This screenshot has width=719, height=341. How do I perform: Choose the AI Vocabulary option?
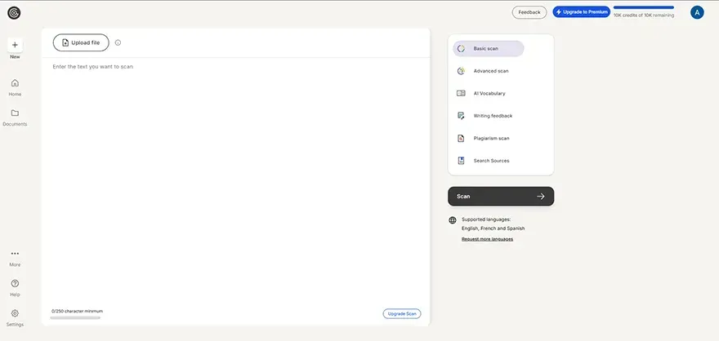point(489,94)
